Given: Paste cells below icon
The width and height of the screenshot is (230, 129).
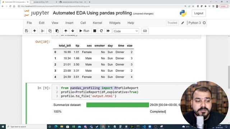Looking at the screenshot, I should (57, 31).
